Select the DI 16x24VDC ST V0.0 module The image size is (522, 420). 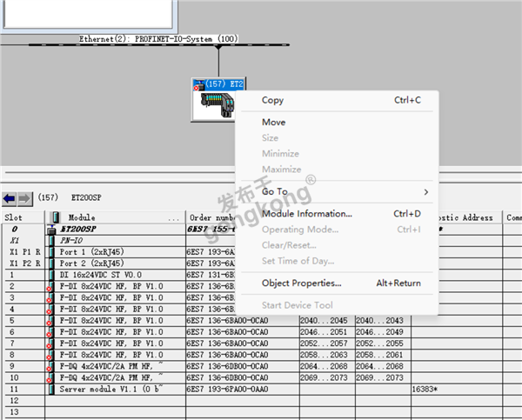(x=101, y=275)
